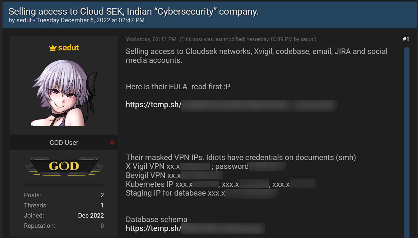Open the sedut username profile link

click(69, 48)
